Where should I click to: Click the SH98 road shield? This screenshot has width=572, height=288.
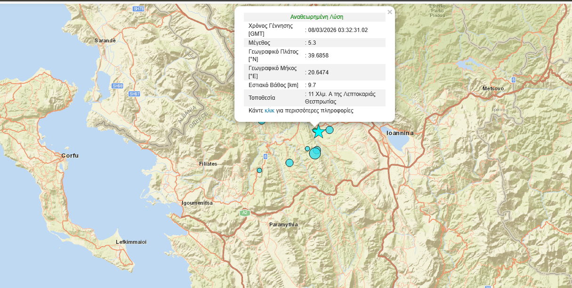[117, 86]
